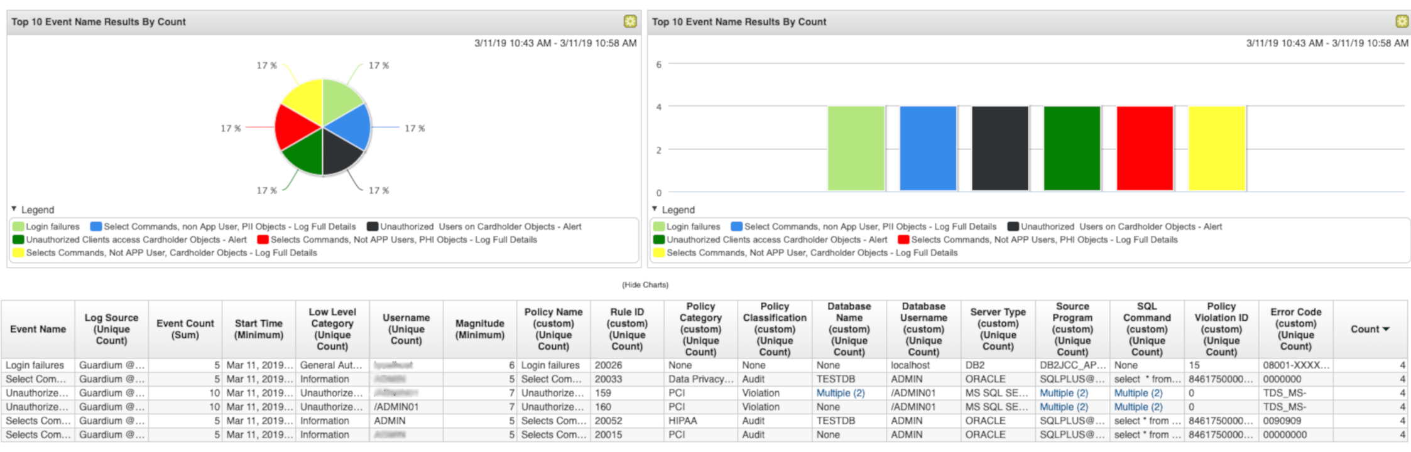Sort by Policy Classification (custom) header

[775, 329]
